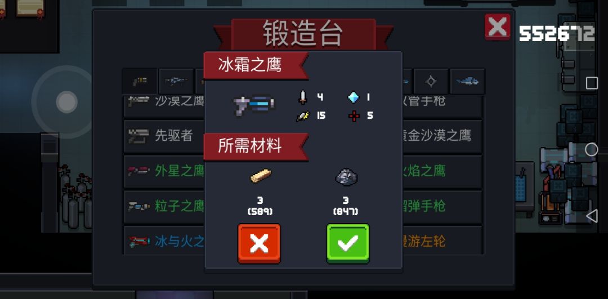Open the fish-shaped weapon category tab
The width and height of the screenshot is (608, 299).
point(467,82)
